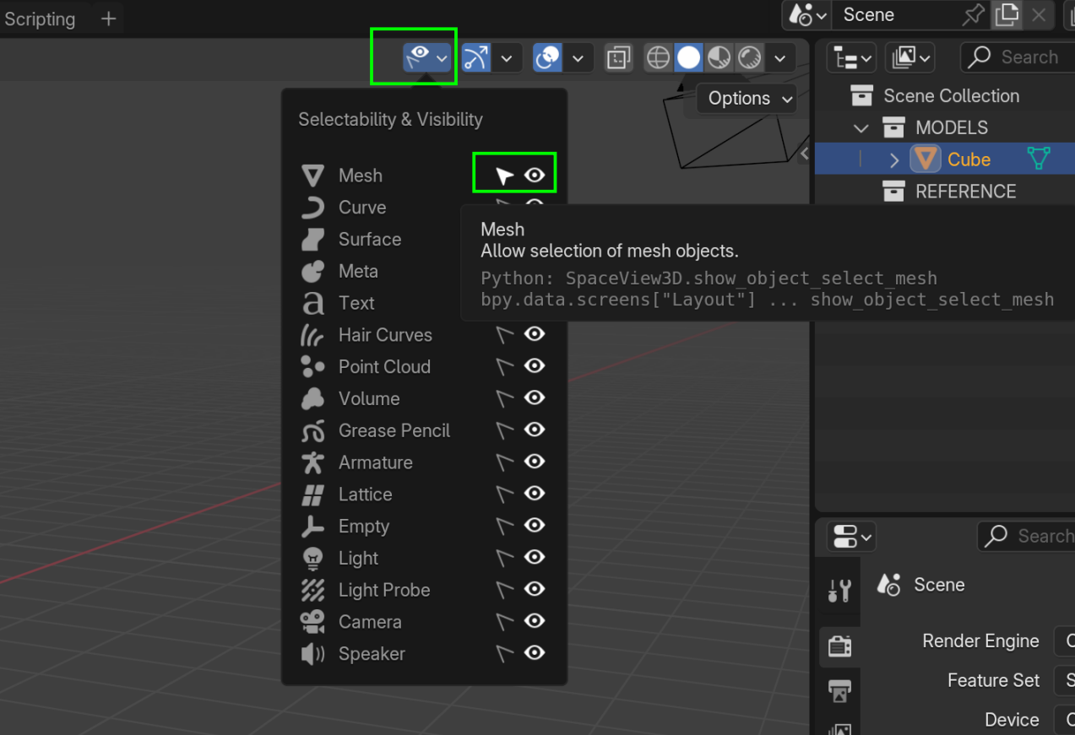The width and height of the screenshot is (1075, 735).
Task: Switch to Material Preview shading
Action: click(719, 57)
